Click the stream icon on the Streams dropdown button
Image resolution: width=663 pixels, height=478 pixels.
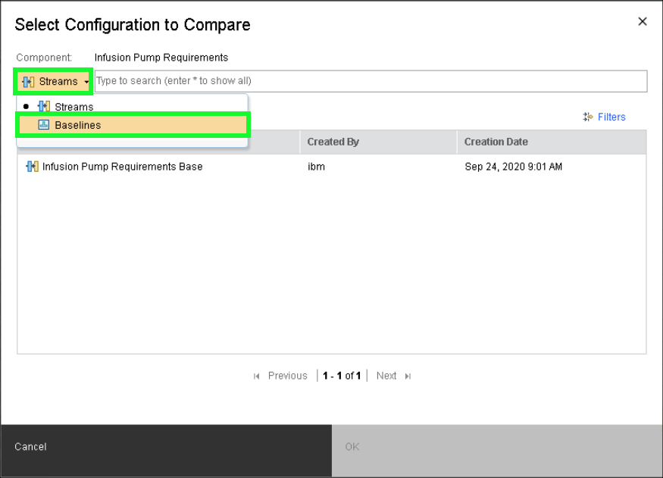pos(29,82)
